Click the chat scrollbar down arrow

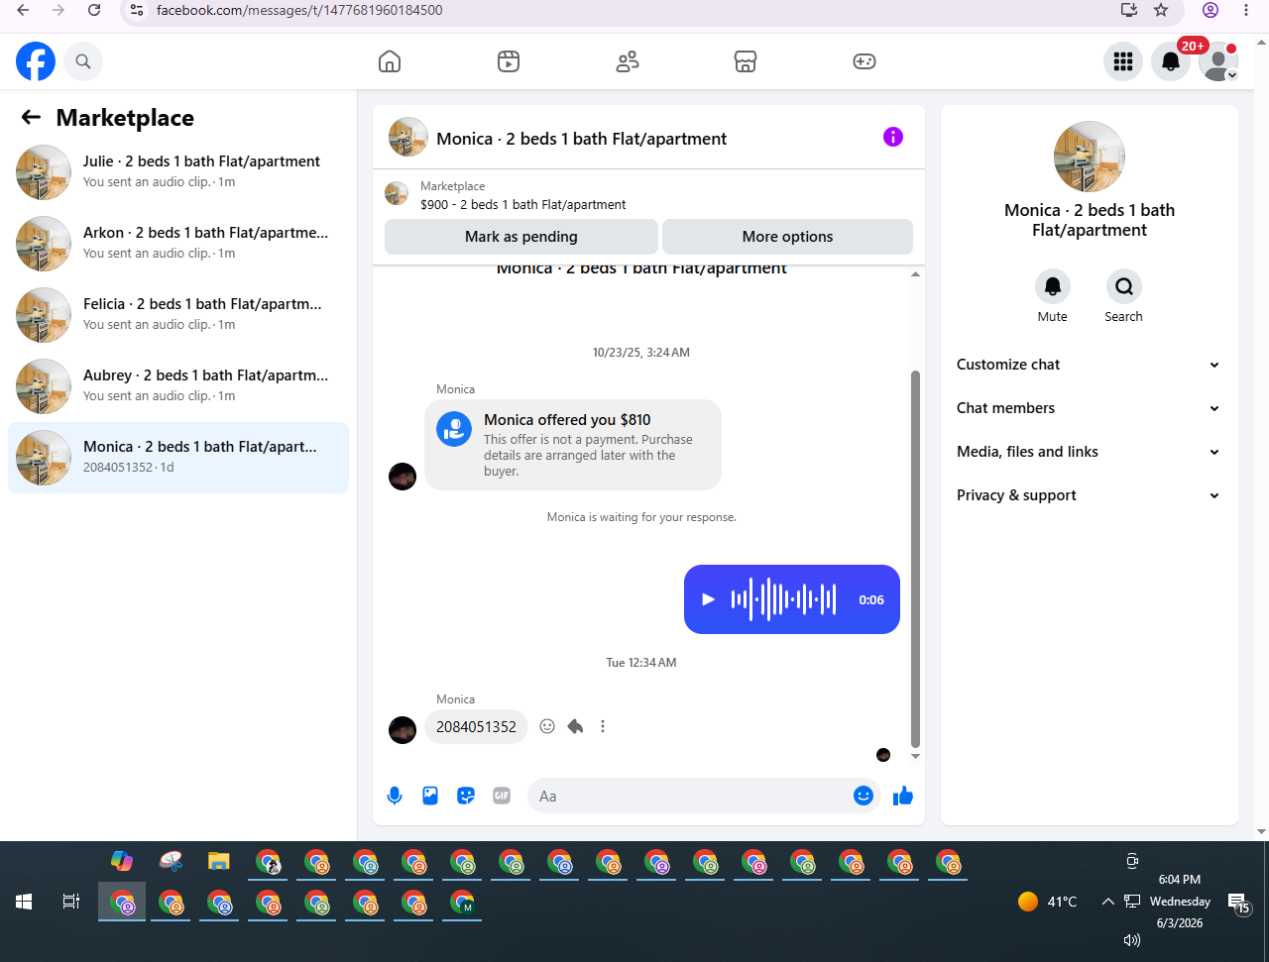[x=915, y=757]
